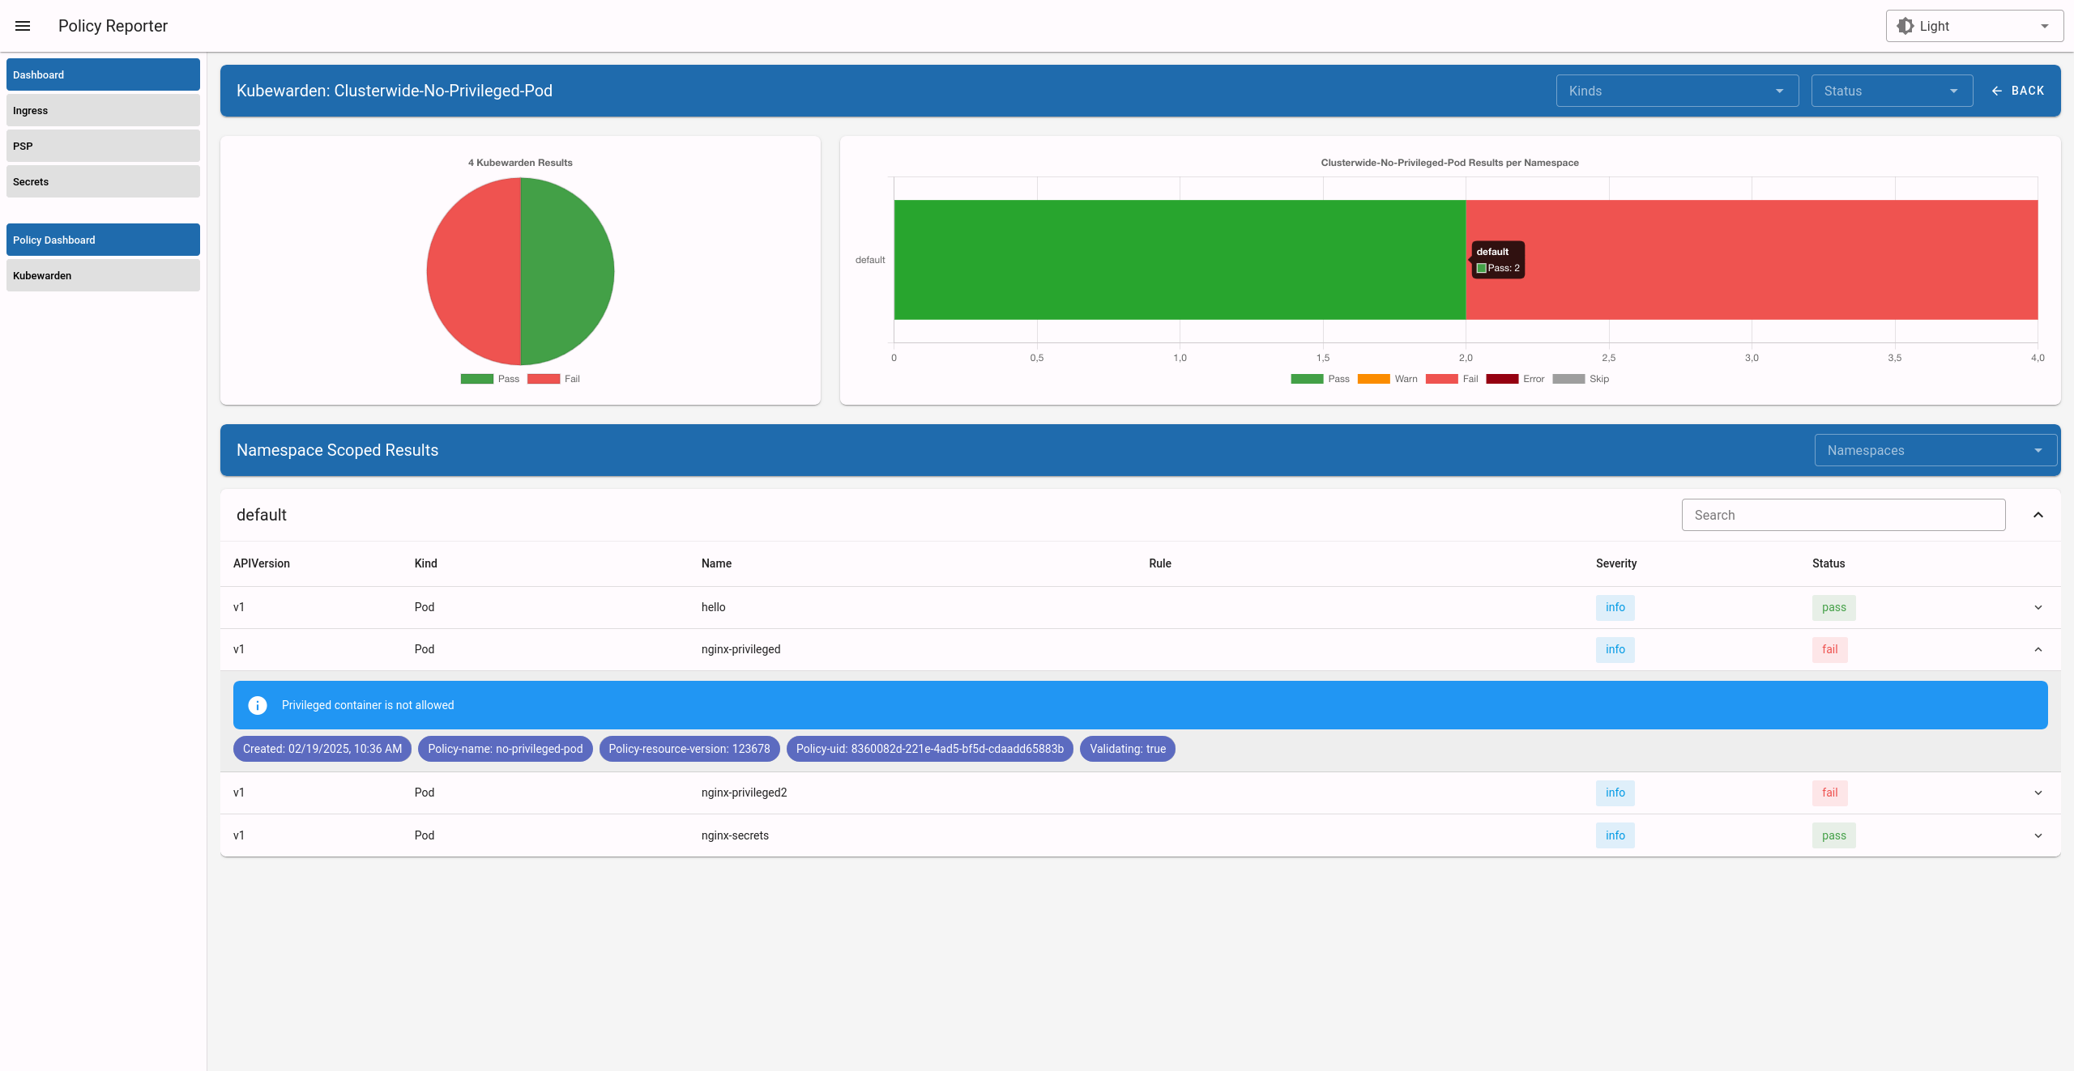Open the Namespaces dropdown
Viewport: 2074px width, 1071px height.
point(1935,450)
